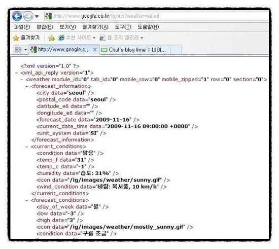Open the 즐겨찾기(A) menu
279x249 pixels.
tap(95, 27)
